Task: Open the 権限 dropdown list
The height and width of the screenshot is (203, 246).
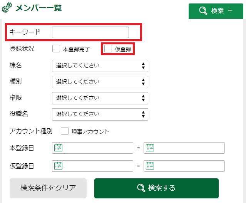Action: pos(100,98)
